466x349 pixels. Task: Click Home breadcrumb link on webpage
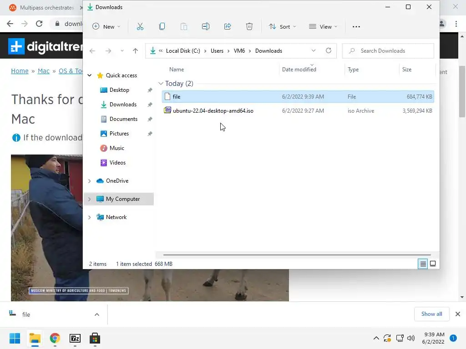coord(20,71)
